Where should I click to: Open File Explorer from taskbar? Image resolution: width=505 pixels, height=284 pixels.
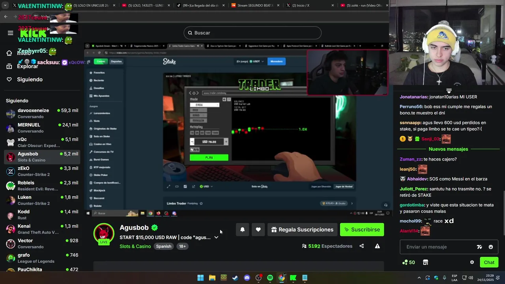[212, 278]
